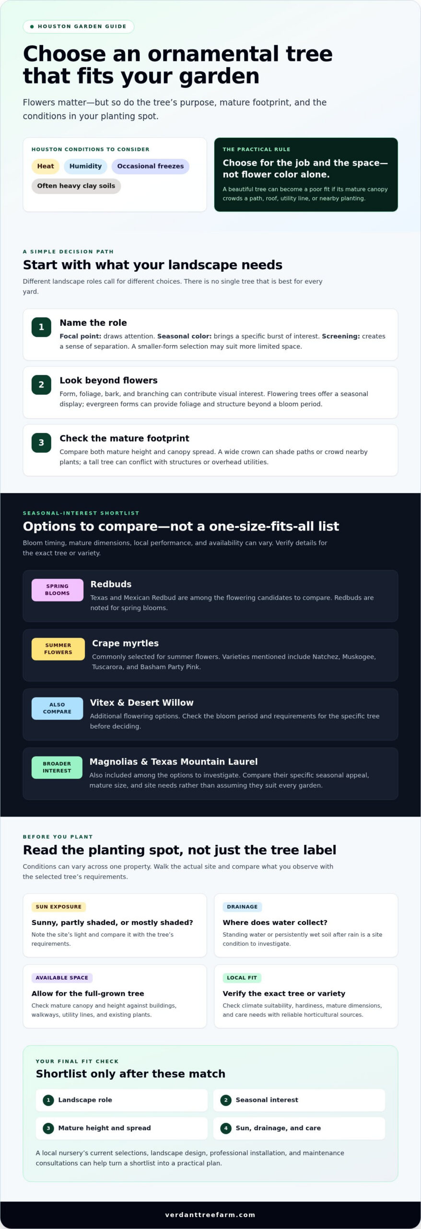Select the Seasonal interest fit-check item
The height and width of the screenshot is (1229, 421).
[x=299, y=1100]
